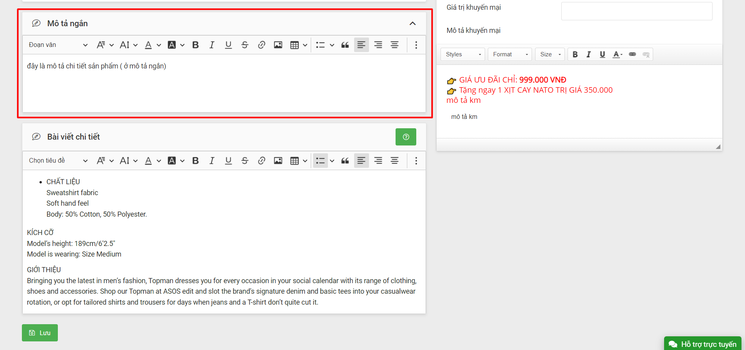Insert image in Mô tả ngắn editor

278,45
